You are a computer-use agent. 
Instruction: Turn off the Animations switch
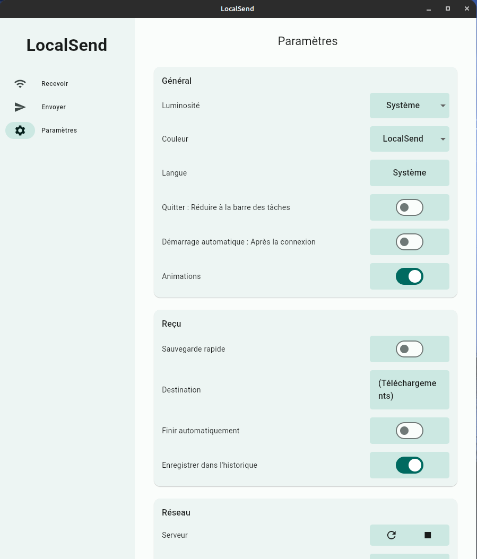pos(409,276)
